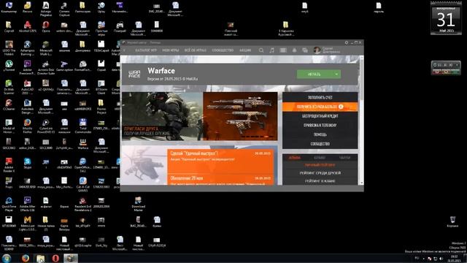Image resolution: width=467 pixels, height=263 pixels.
Task: Open the Minecraft desktop shortcut
Action: pyautogui.click(x=45, y=48)
